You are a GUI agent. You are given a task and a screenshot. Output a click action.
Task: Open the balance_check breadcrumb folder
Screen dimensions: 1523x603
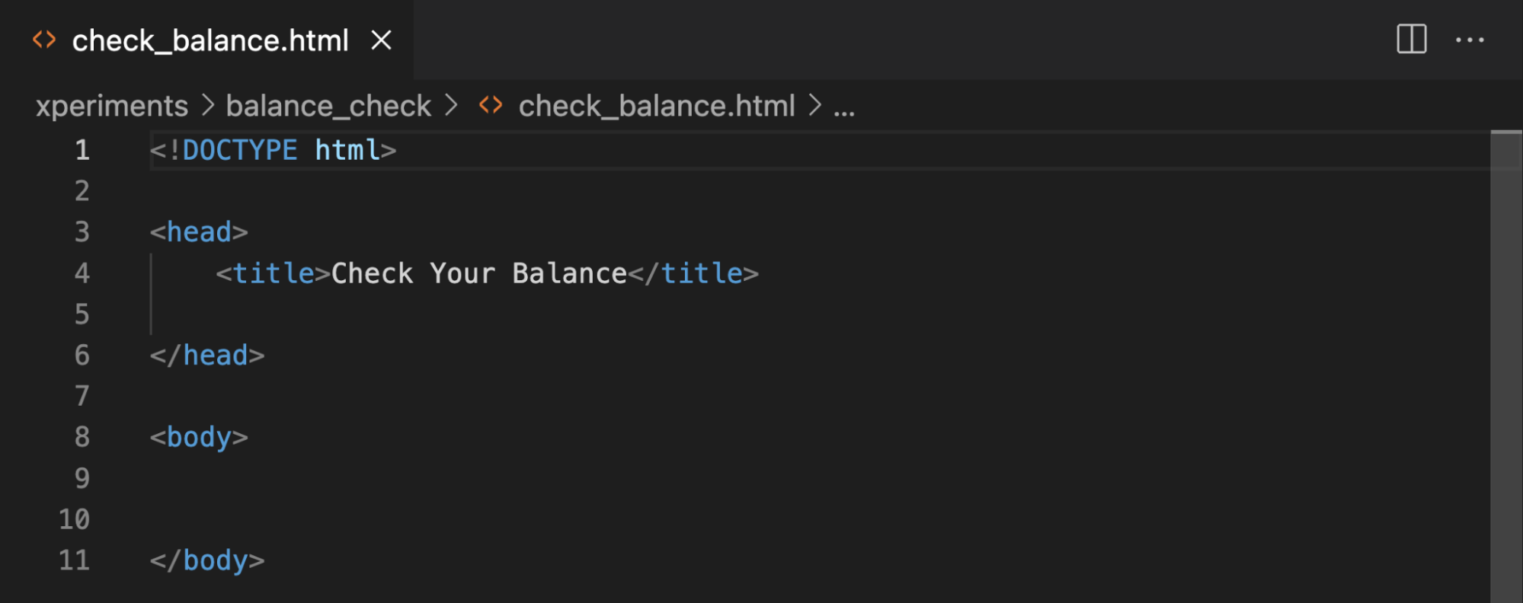coord(328,106)
